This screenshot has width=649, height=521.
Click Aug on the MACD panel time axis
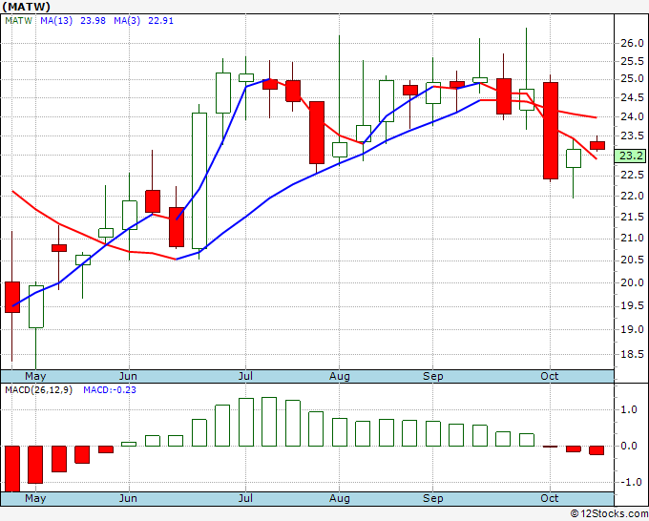tap(340, 498)
